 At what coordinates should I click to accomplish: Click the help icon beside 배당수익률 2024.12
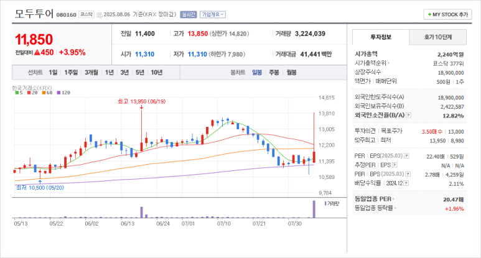coord(406,183)
